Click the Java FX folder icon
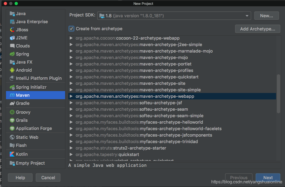The image size is (285, 187). tap(12, 62)
